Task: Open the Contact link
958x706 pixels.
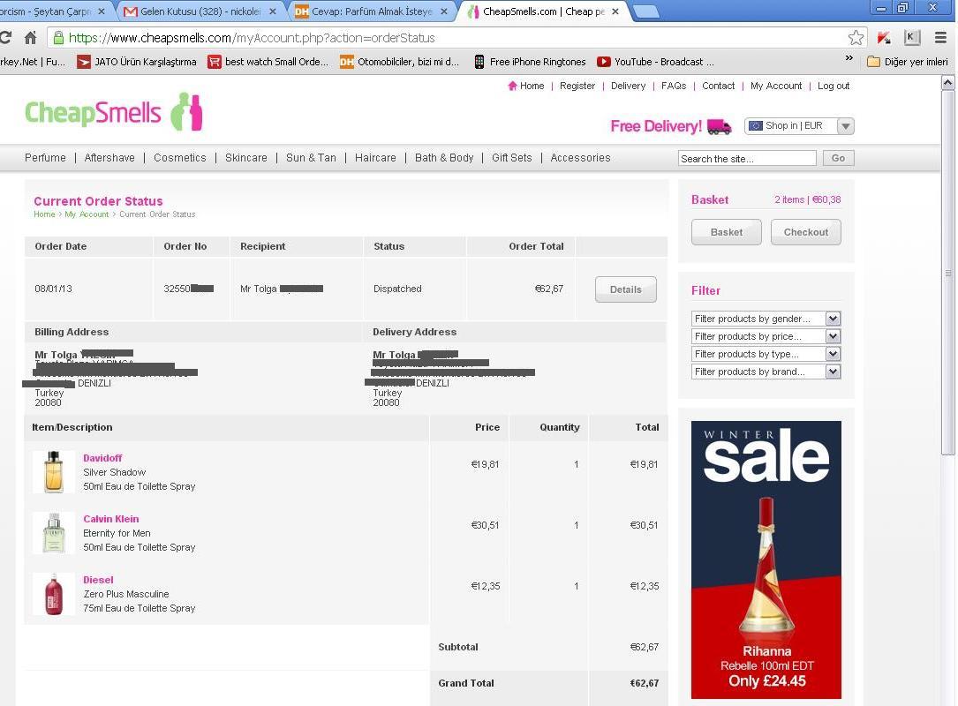Action: [x=718, y=86]
